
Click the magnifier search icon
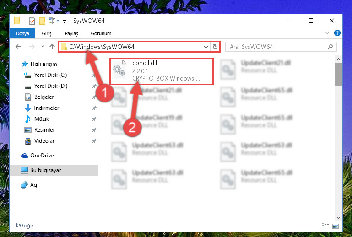[x=330, y=47]
